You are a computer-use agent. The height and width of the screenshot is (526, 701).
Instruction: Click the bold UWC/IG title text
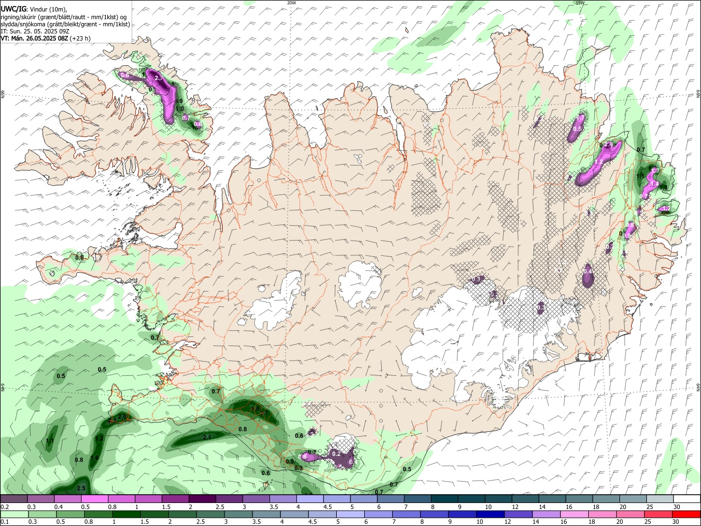click(x=13, y=9)
